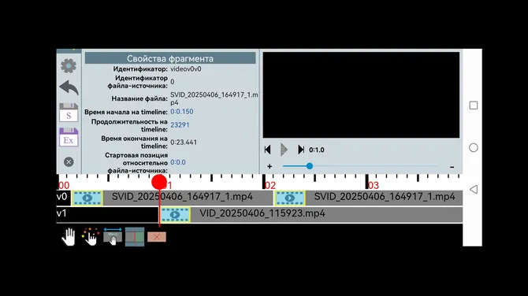Edit the timeline start time 0:0.150

click(x=182, y=112)
